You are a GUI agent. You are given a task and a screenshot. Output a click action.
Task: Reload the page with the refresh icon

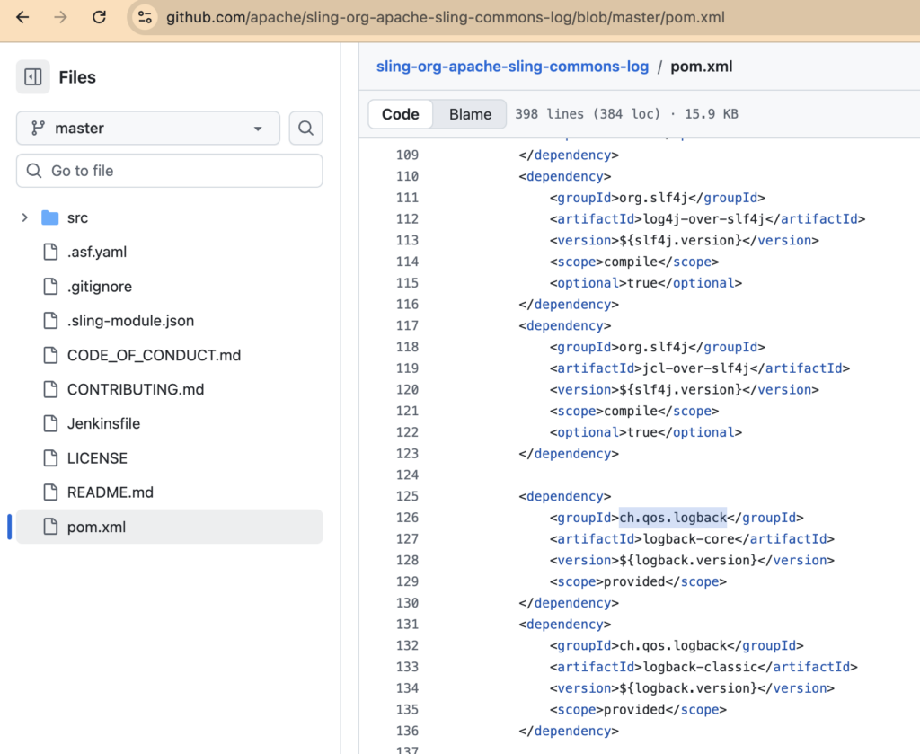point(99,17)
